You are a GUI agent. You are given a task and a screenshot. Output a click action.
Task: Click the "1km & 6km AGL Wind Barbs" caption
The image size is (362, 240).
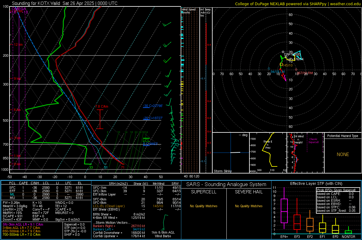[163, 234]
